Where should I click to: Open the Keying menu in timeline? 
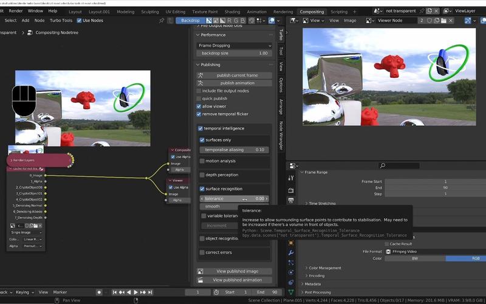coord(24,292)
